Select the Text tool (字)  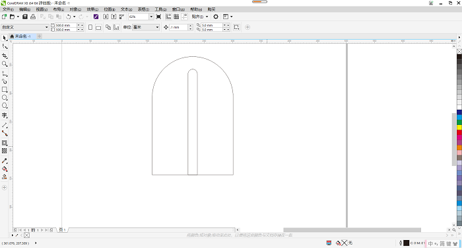click(5, 116)
